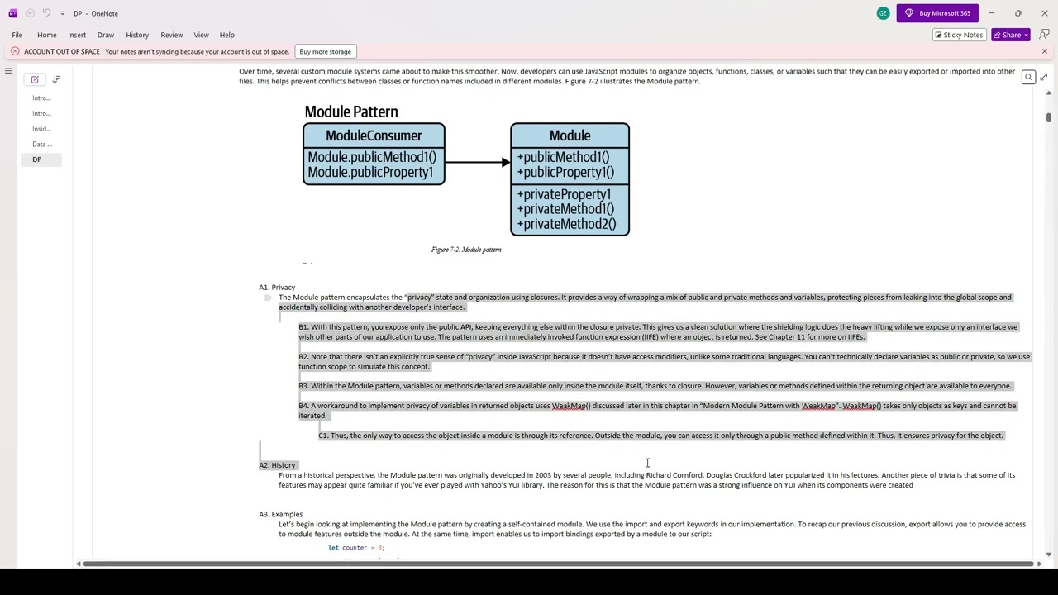The image size is (1058, 595).
Task: Open the sort pages icon
Action: click(56, 79)
